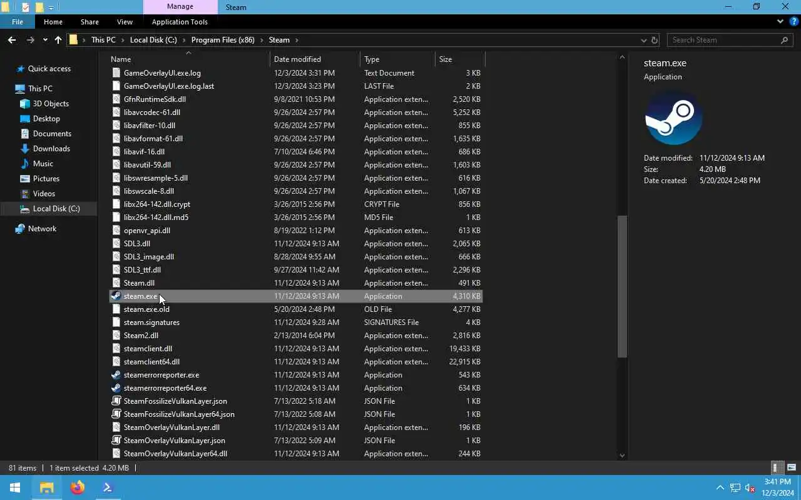Select Quick access in navigation pane
The width and height of the screenshot is (801, 500).
pyautogui.click(x=49, y=69)
